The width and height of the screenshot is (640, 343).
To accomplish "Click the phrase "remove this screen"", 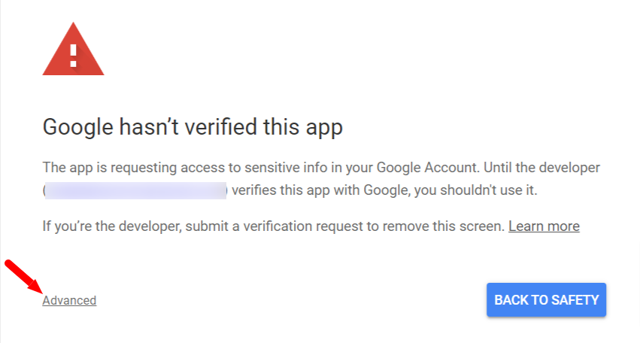I will 443,226.
